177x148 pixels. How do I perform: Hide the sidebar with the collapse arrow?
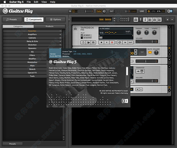69,20
